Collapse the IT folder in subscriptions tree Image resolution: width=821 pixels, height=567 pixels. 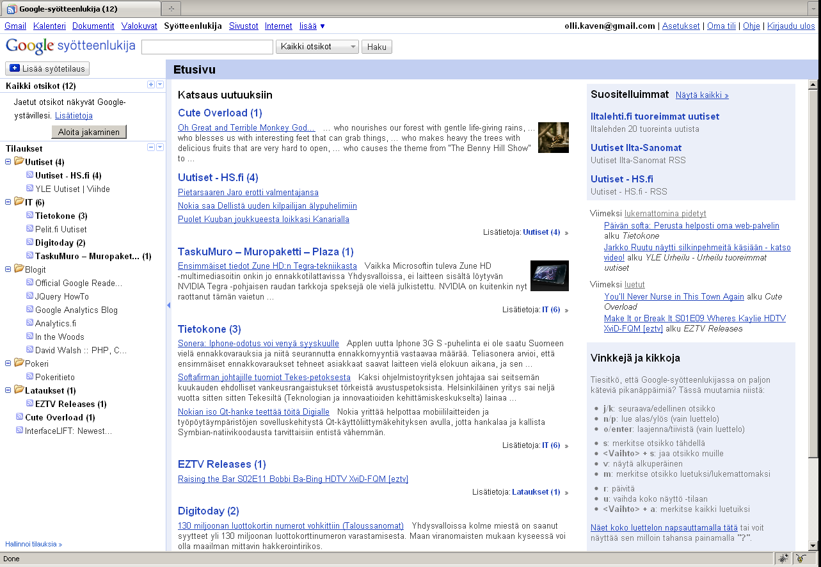point(8,202)
